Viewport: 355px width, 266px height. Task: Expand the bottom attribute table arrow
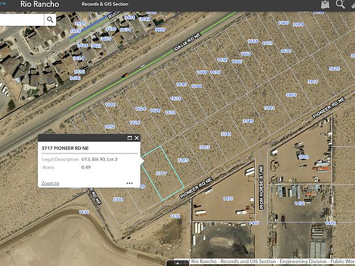coord(177,263)
